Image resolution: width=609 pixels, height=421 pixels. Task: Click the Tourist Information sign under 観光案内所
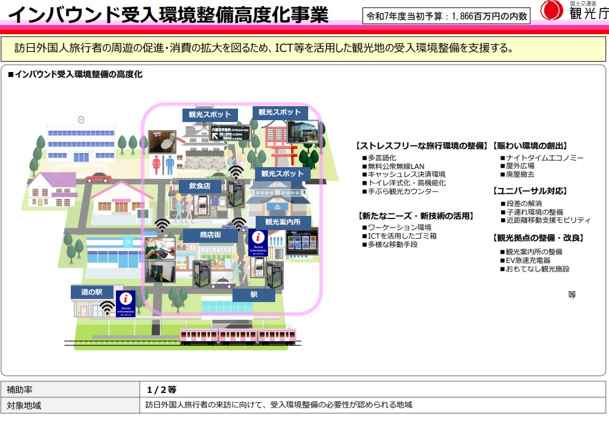258,243
